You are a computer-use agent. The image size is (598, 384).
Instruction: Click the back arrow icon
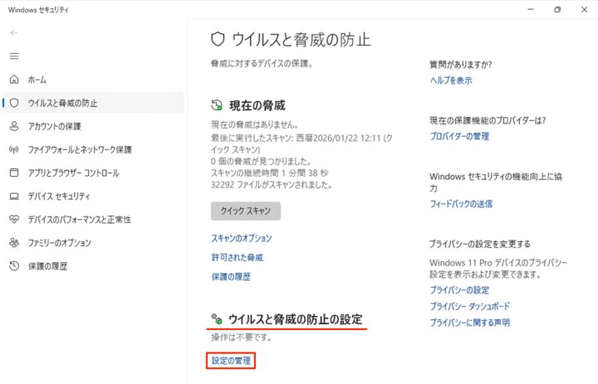pyautogui.click(x=13, y=32)
